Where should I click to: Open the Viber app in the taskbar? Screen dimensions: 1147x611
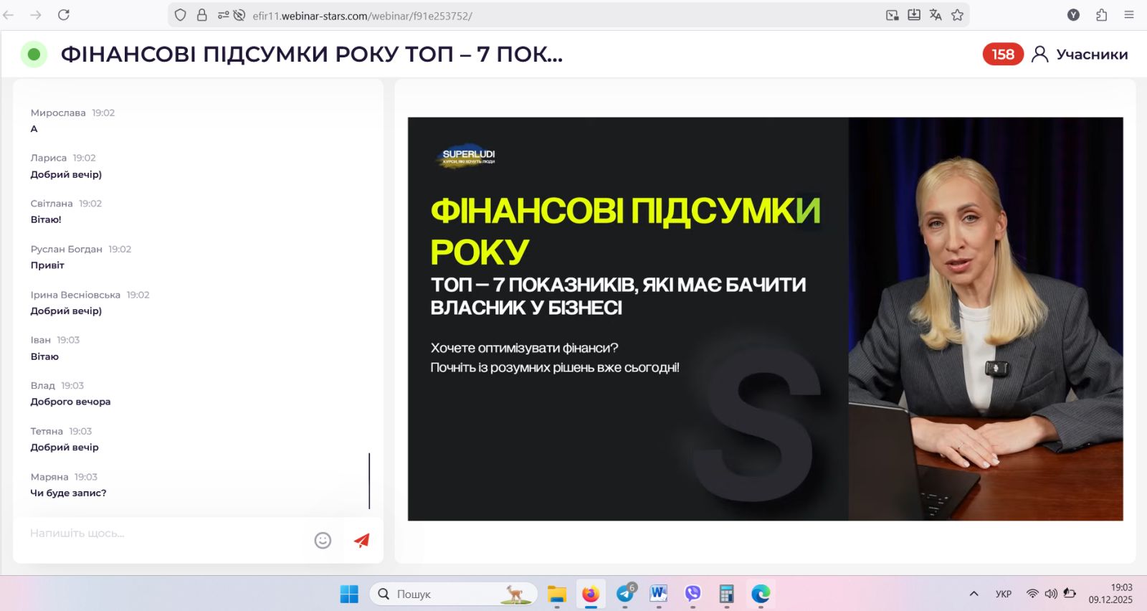[693, 594]
